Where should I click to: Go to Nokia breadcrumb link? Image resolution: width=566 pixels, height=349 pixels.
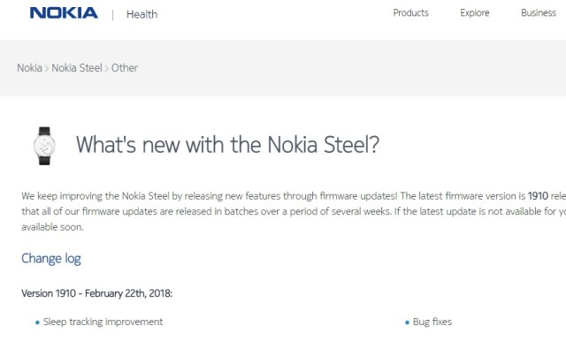pos(29,68)
